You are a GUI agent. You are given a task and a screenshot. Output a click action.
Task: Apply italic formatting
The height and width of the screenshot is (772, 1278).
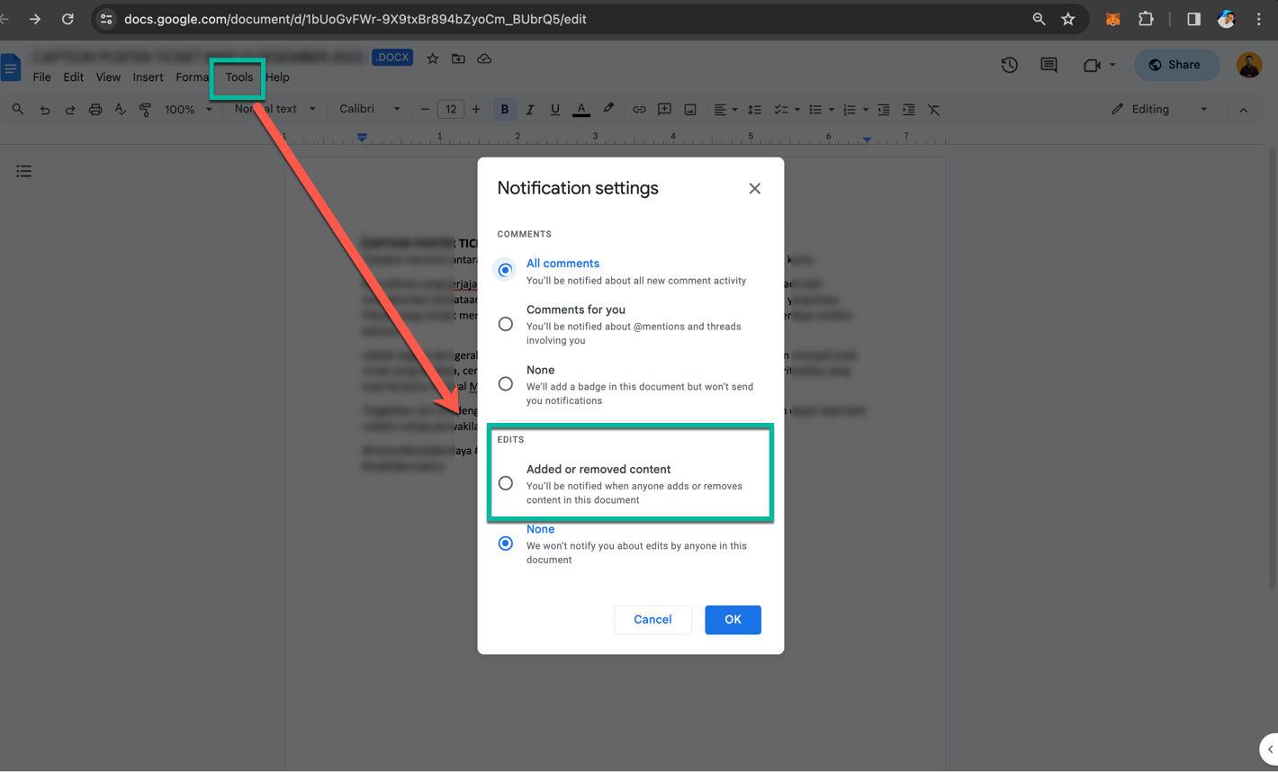[x=530, y=109]
